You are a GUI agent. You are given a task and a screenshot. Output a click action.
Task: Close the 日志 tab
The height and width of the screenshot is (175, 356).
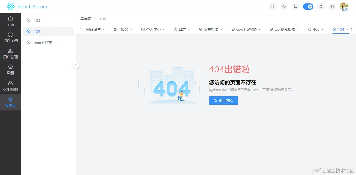coord(189,29)
